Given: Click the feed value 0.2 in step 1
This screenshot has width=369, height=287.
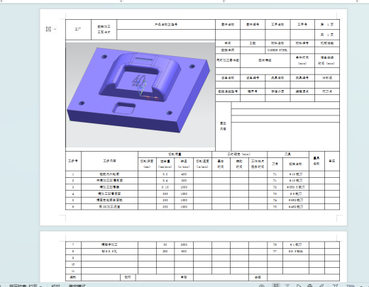Looking at the screenshot, I should click(x=165, y=174).
